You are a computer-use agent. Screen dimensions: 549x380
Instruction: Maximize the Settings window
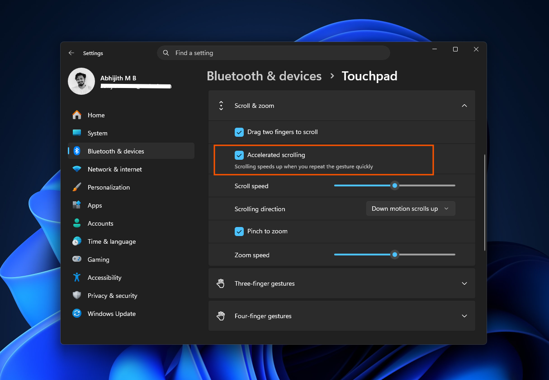click(x=455, y=49)
